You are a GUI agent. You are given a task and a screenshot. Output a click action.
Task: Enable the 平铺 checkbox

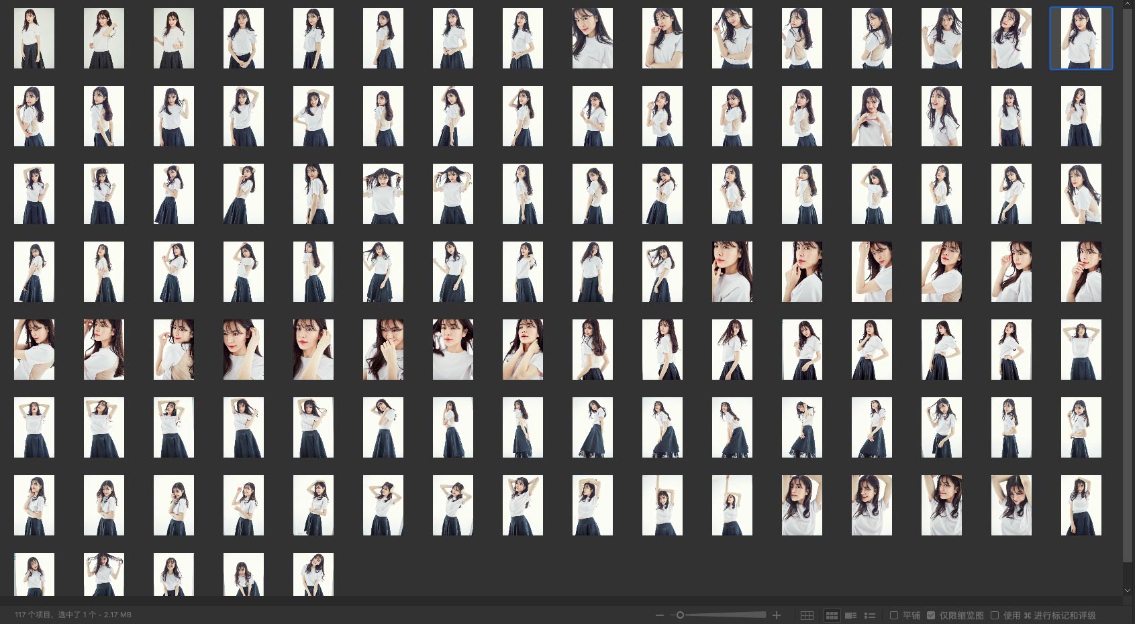point(894,615)
